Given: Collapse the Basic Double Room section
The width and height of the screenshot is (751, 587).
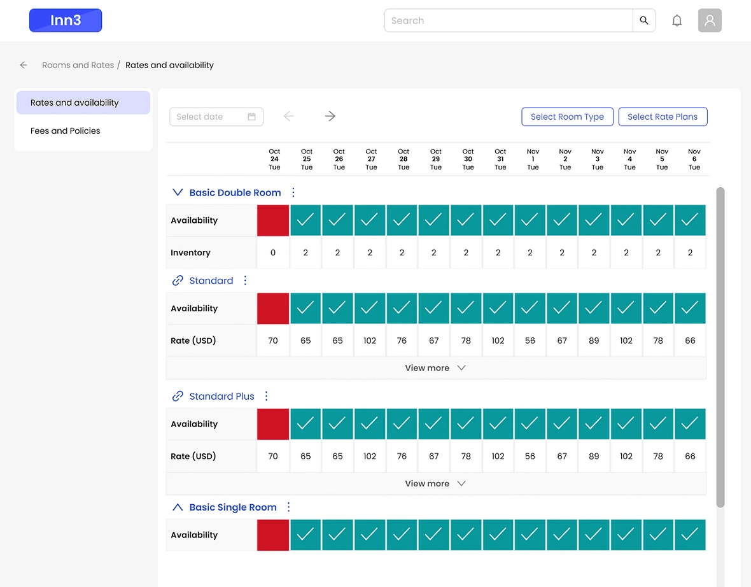Looking at the screenshot, I should [x=178, y=192].
